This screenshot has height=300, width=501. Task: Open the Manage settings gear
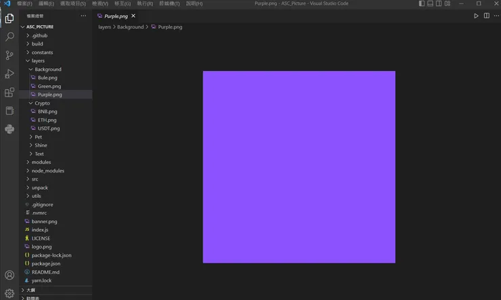[9, 293]
